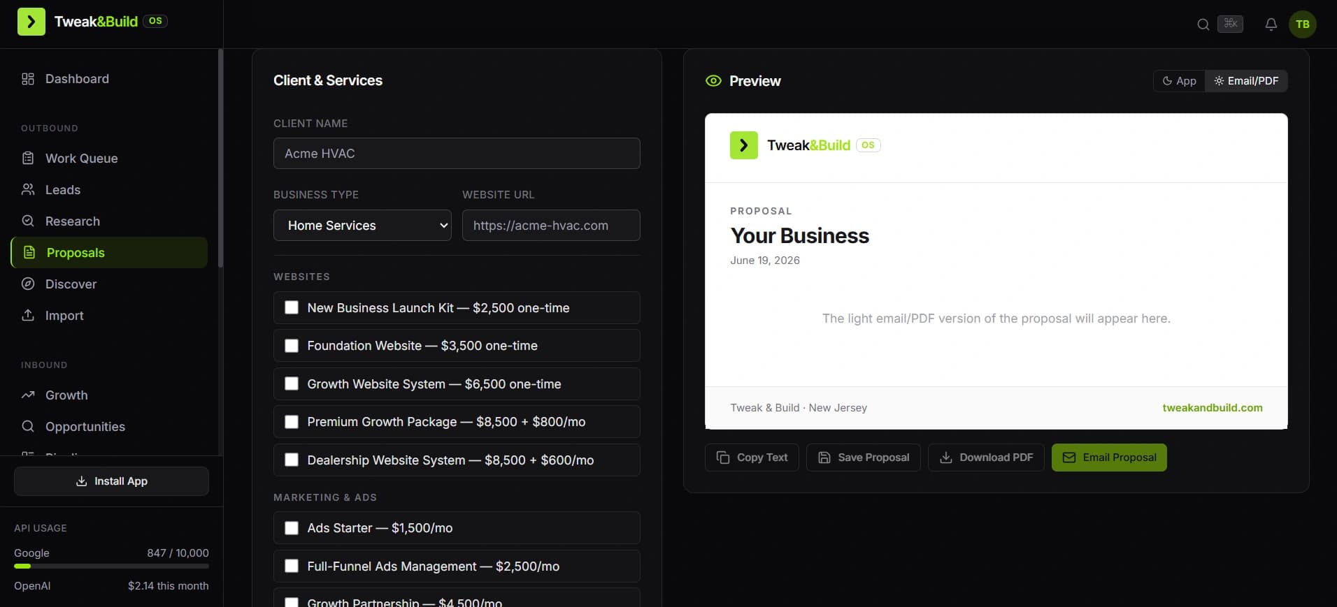Switch preview to App mode

tap(1179, 81)
